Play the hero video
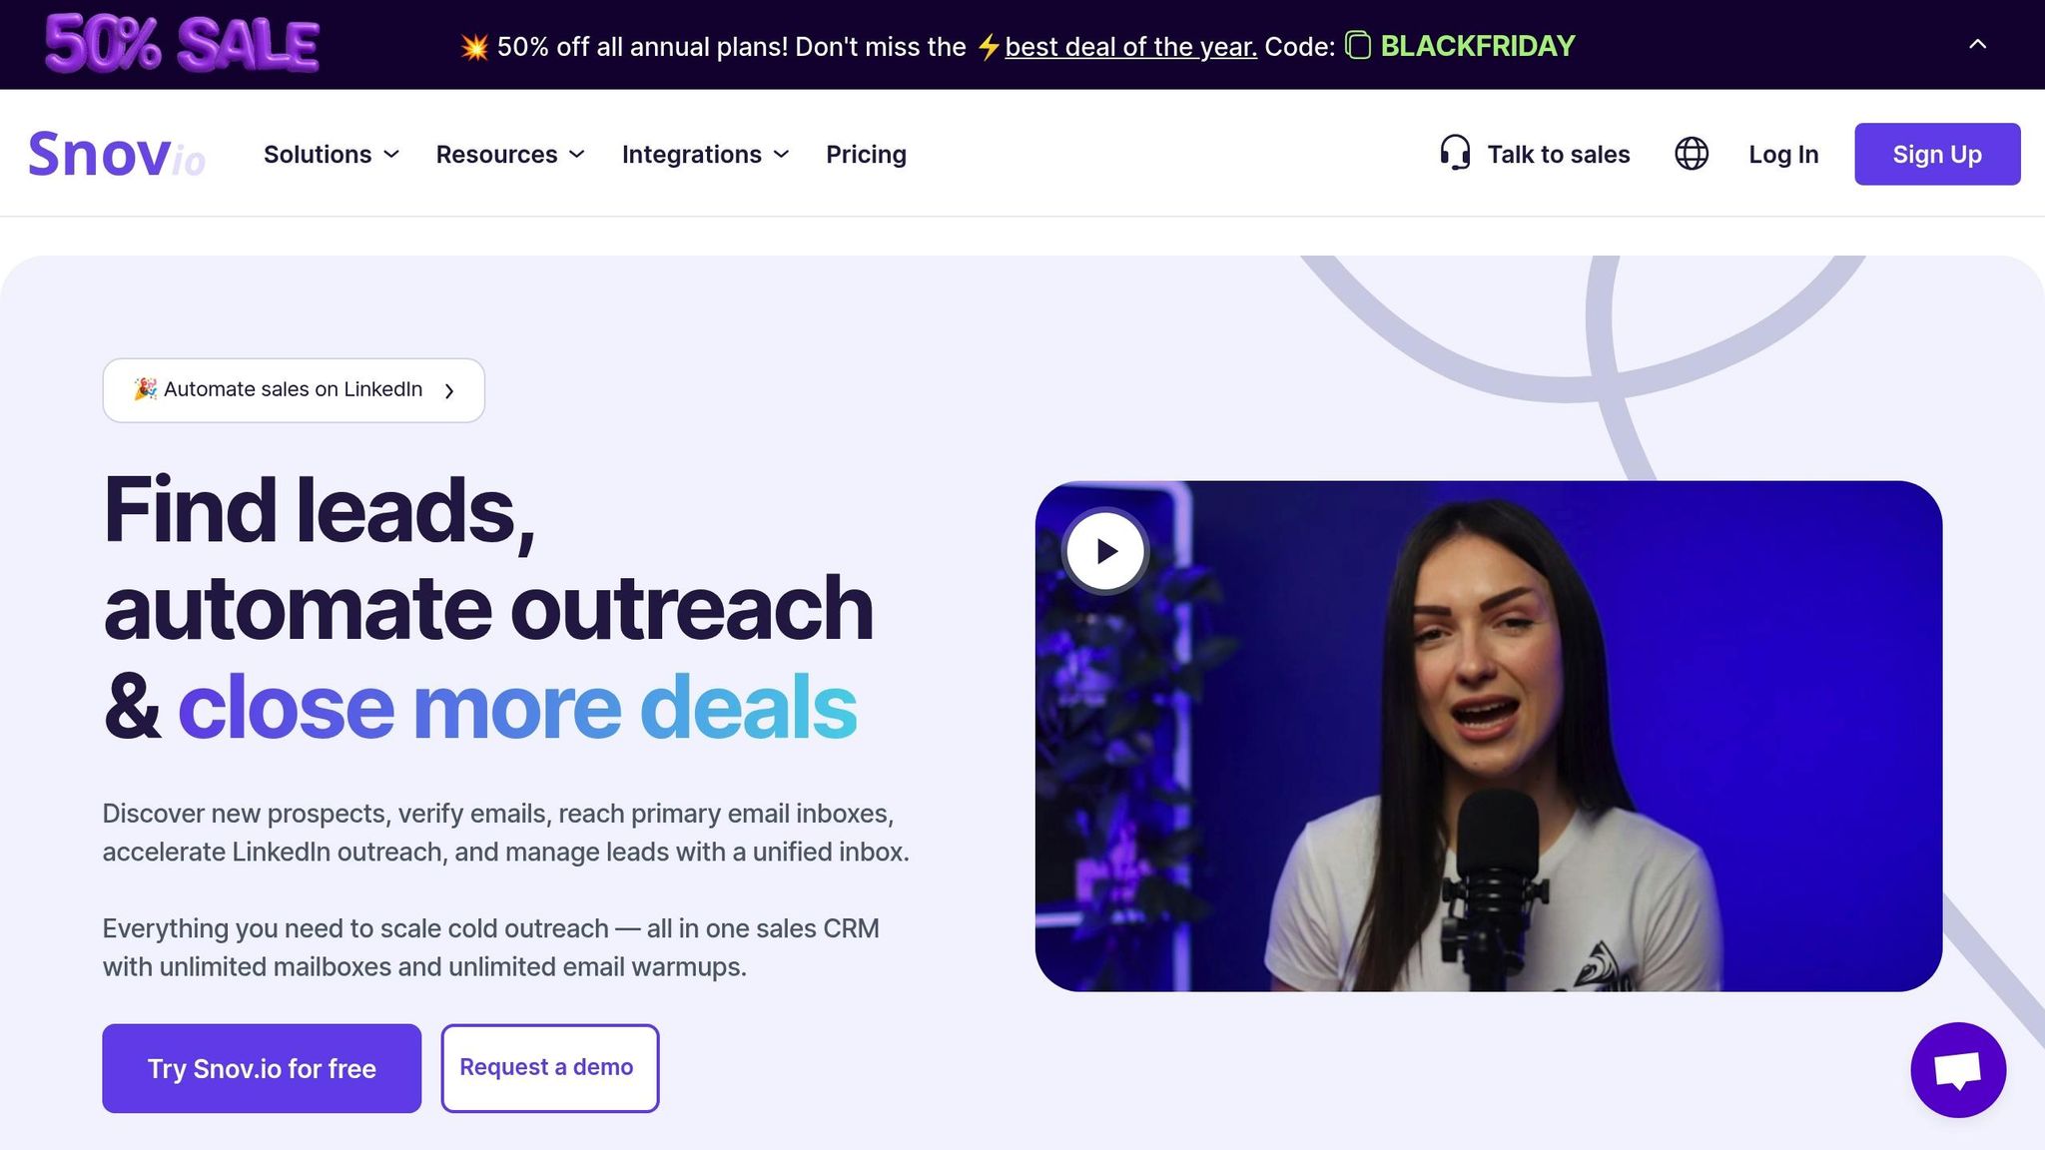2045x1150 pixels. point(1105,551)
